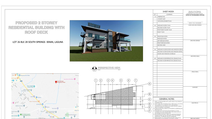Click "GROUND FLOOR REFLECTIVE CEILING PLAN" row
The height and width of the screenshot is (119, 212).
point(168,58)
